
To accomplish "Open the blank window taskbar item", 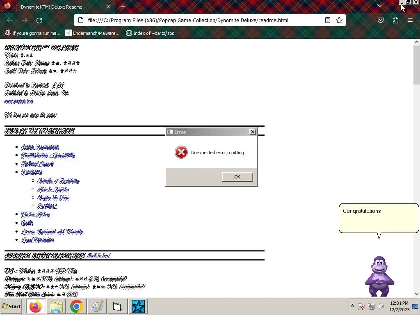I will coord(117,306).
